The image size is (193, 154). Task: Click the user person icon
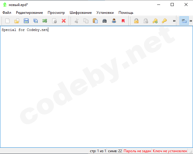[x=114, y=21]
